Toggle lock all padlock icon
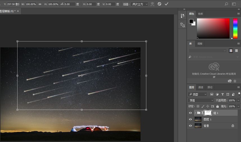The width and height of the screenshot is (241, 142). click(x=217, y=106)
